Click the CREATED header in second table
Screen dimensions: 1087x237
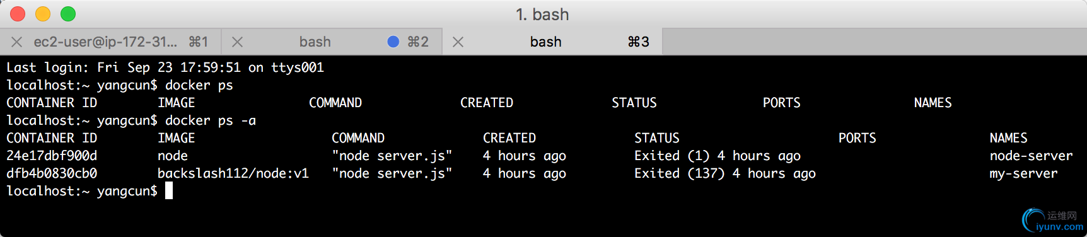(x=509, y=138)
